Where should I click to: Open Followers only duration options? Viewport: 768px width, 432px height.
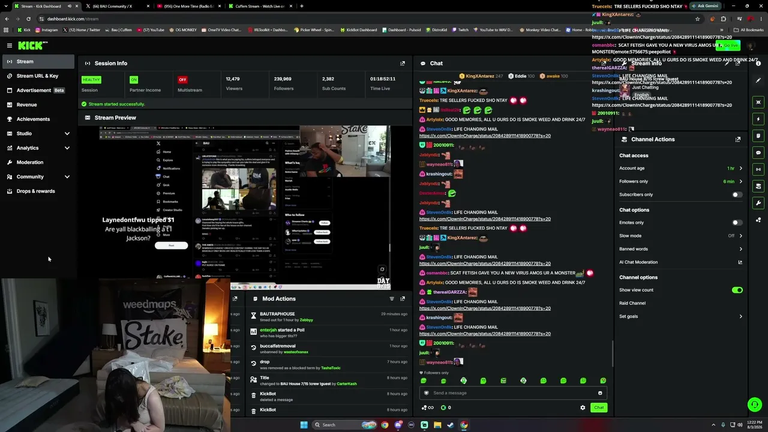tap(740, 181)
